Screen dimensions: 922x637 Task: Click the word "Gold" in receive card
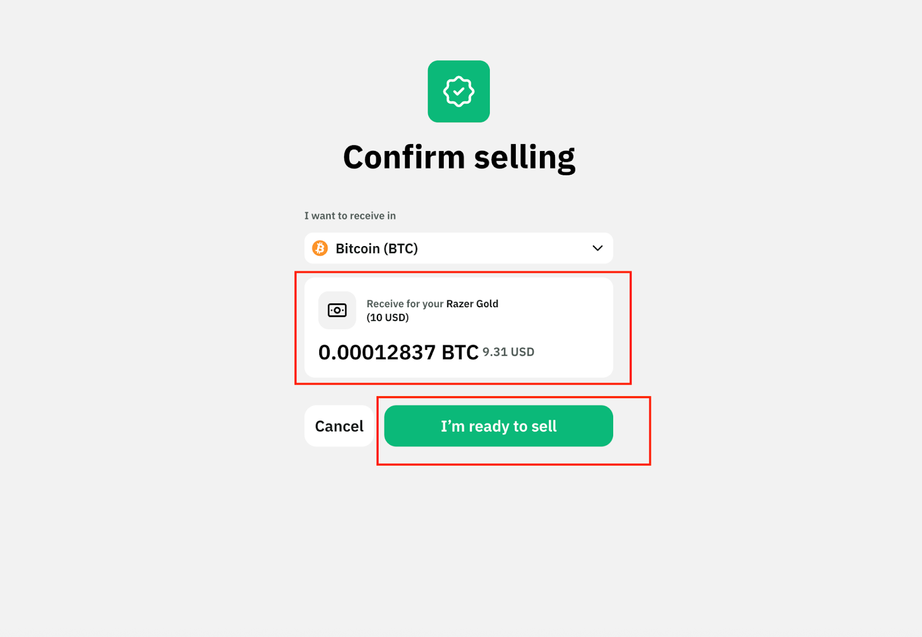(x=487, y=304)
